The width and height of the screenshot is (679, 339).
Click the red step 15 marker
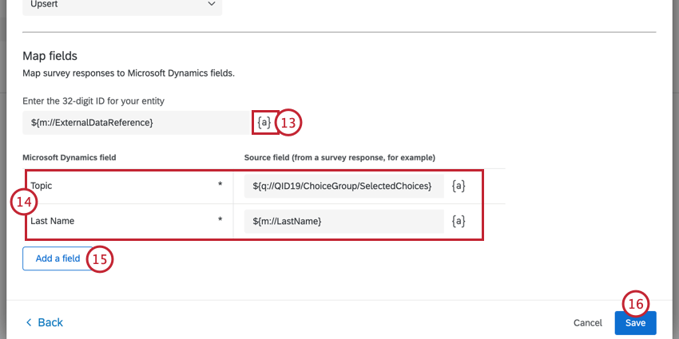pyautogui.click(x=100, y=259)
